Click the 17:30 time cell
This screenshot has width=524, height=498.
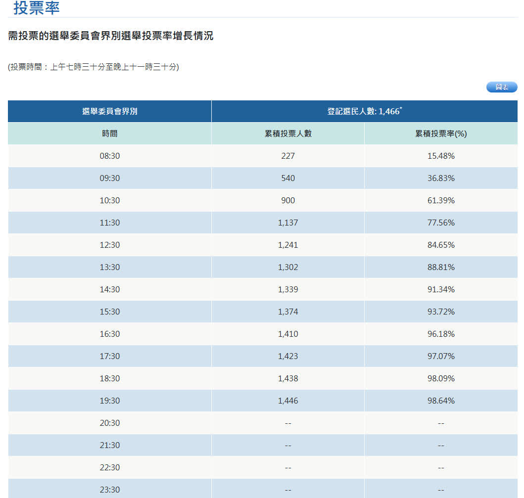pyautogui.click(x=109, y=356)
